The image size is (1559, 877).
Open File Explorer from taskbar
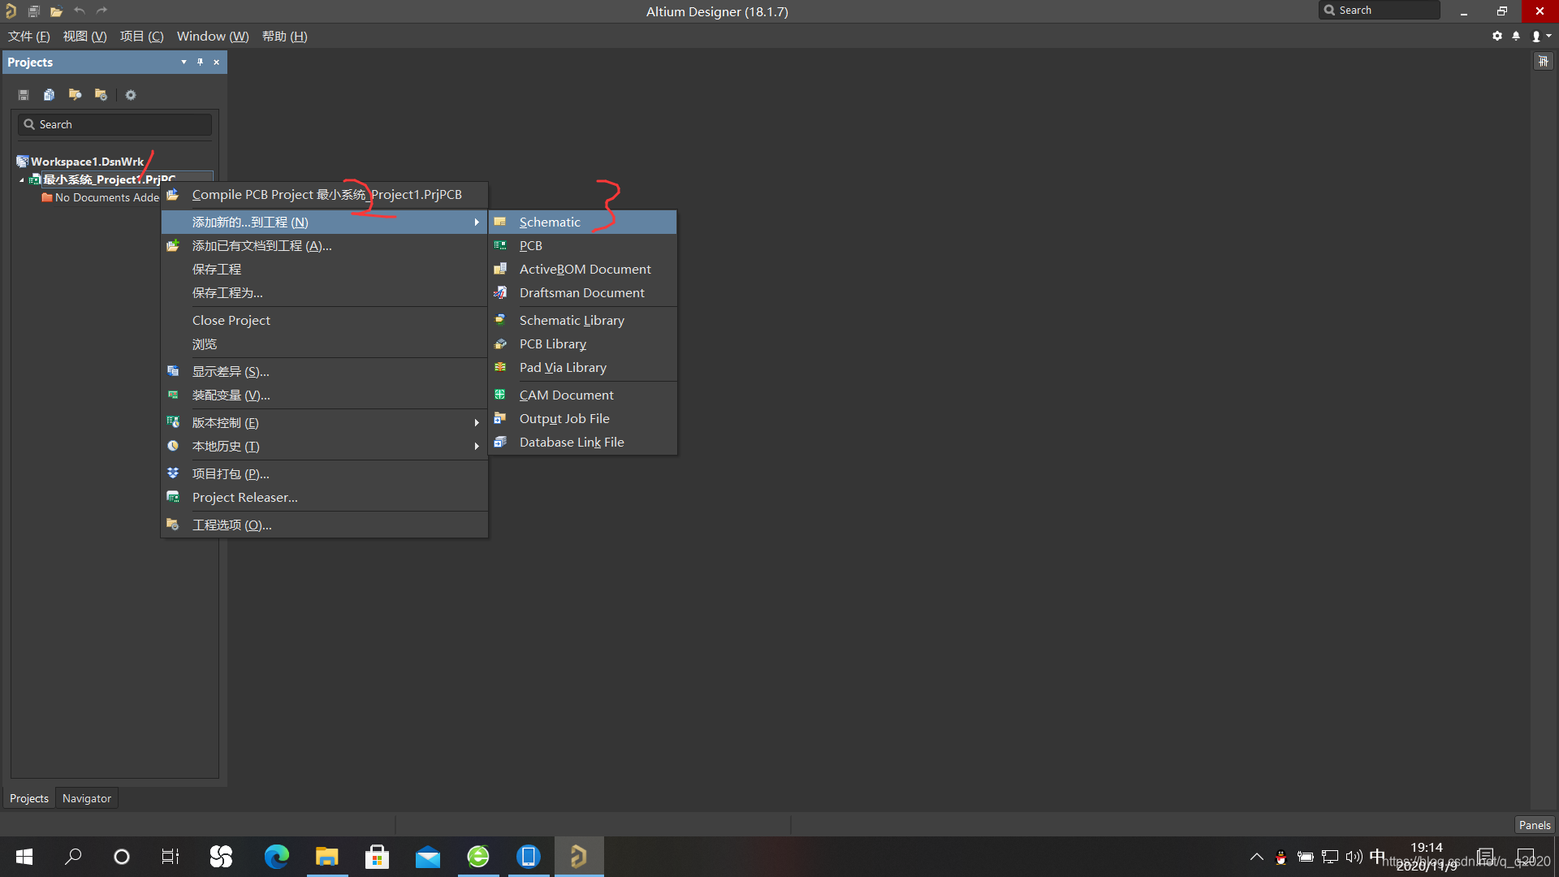(327, 857)
